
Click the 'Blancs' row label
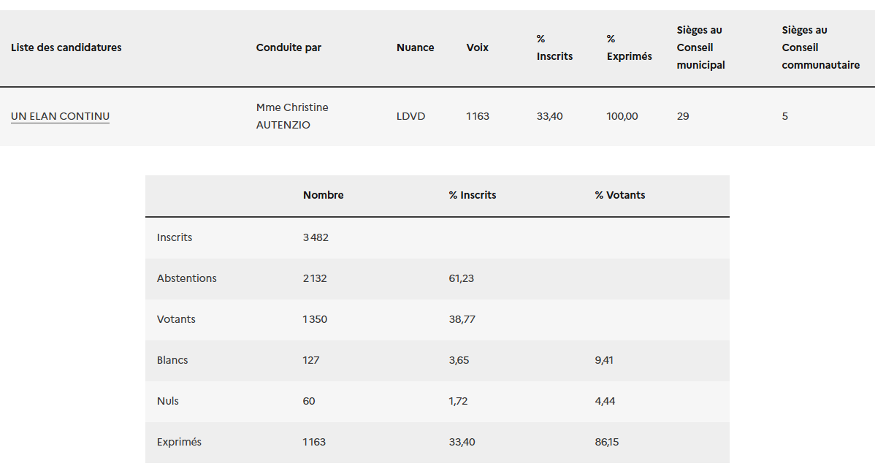[172, 360]
